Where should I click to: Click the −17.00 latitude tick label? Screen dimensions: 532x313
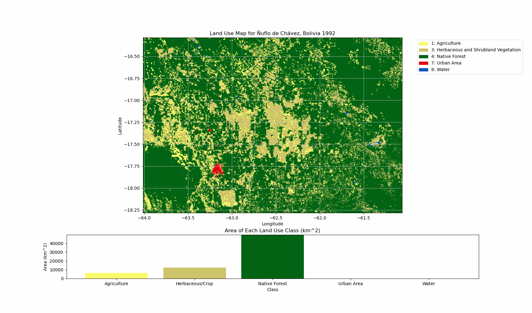click(x=131, y=100)
